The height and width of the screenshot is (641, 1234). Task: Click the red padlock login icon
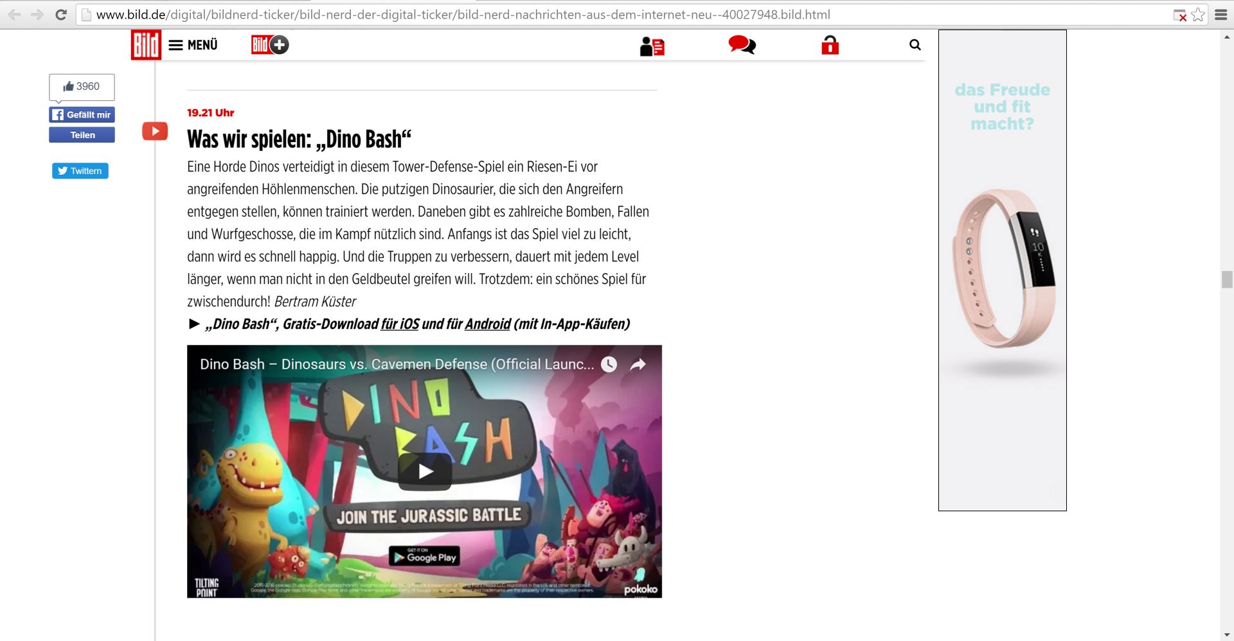tap(830, 45)
